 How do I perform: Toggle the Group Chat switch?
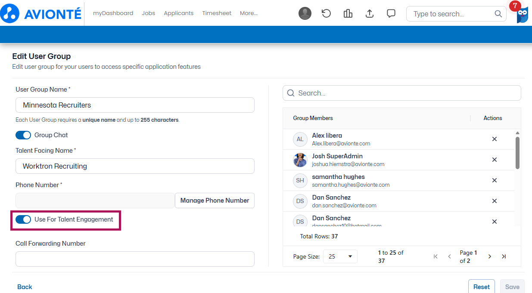tap(23, 135)
